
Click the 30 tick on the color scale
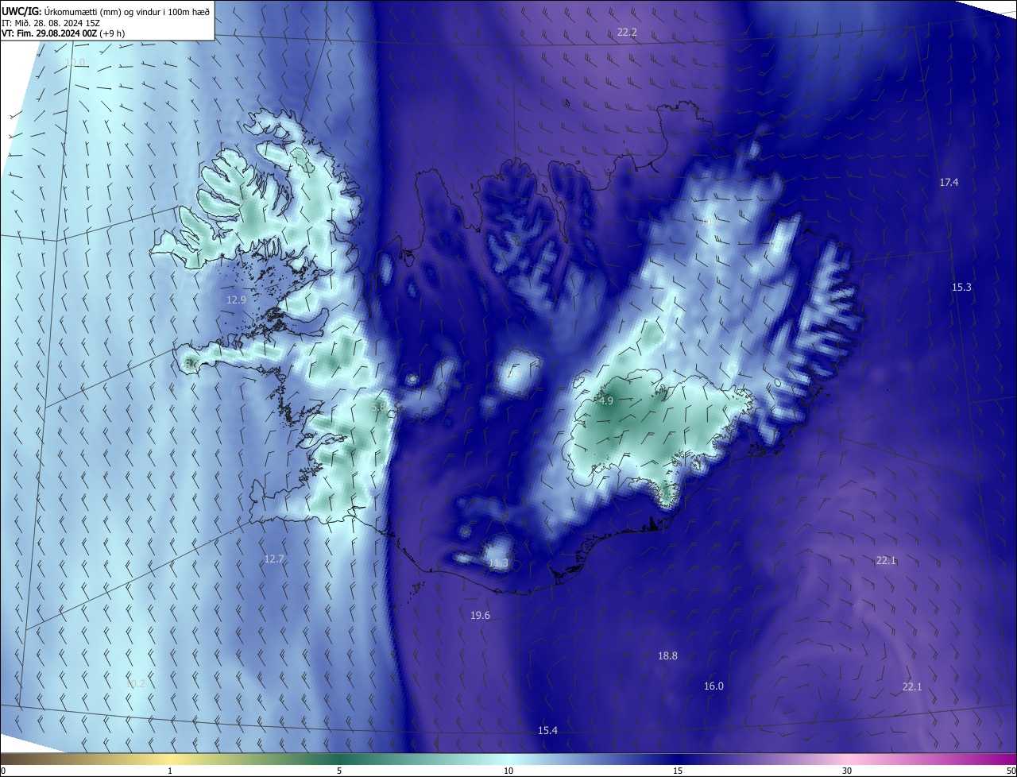[847, 771]
